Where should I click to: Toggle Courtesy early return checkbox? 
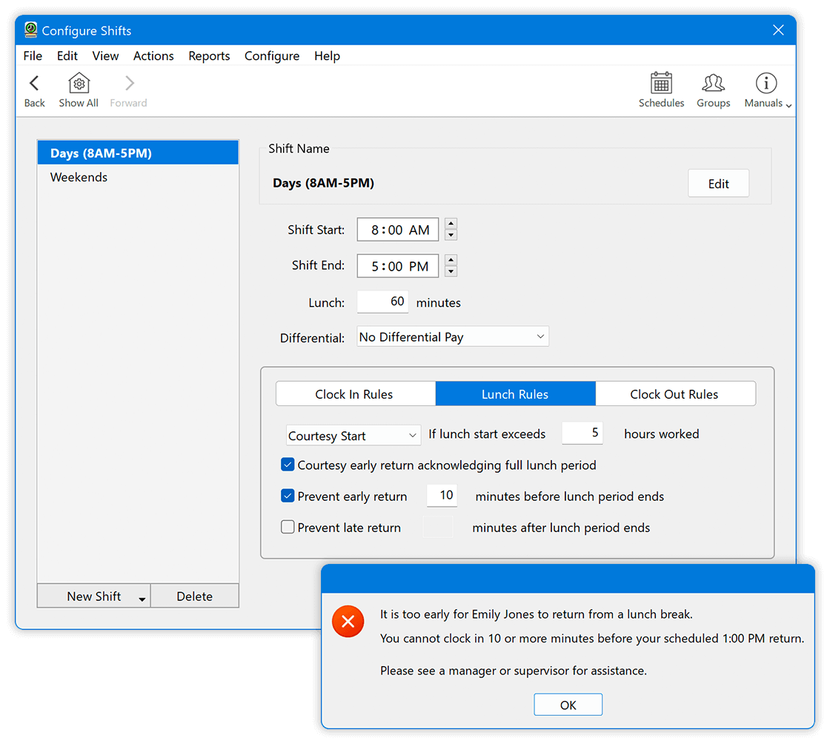(288, 465)
